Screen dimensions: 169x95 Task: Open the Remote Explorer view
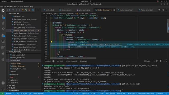coord(3,41)
